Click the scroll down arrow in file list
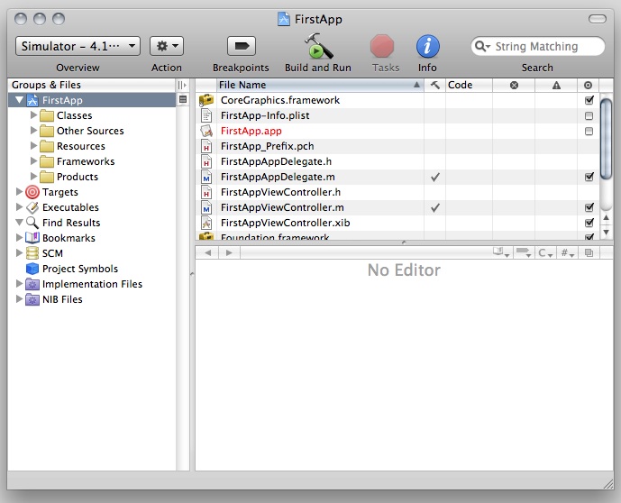Screen dimensions: 621x503 (x=606, y=233)
